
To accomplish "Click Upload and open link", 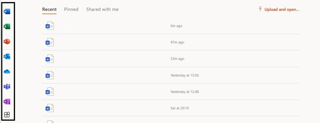I will [282, 9].
